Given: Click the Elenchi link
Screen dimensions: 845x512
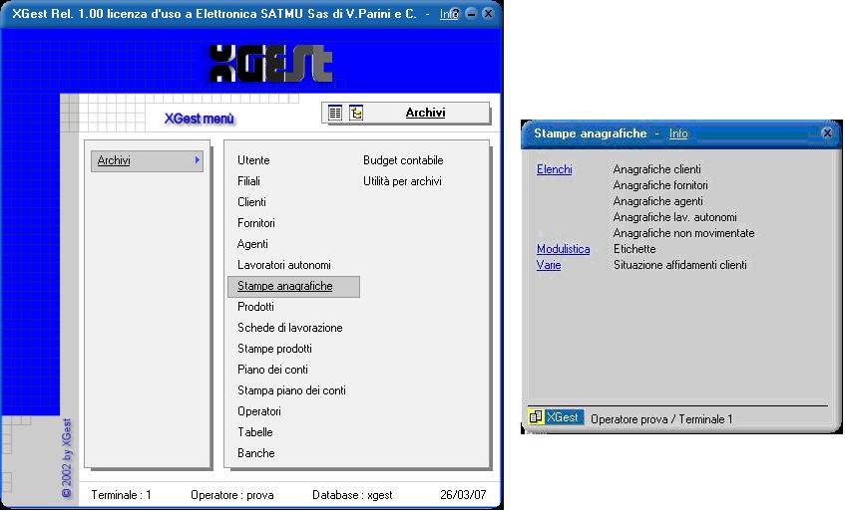Looking at the screenshot, I should point(554,169).
